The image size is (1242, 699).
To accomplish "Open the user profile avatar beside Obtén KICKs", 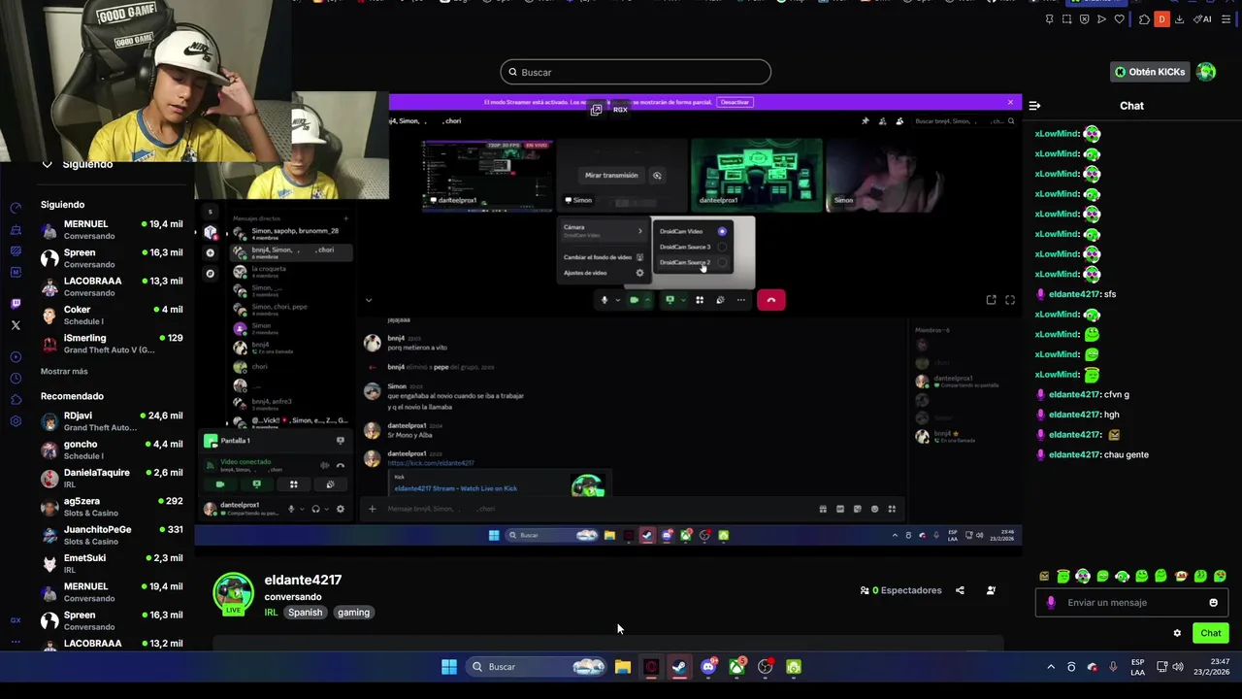I will [1206, 72].
